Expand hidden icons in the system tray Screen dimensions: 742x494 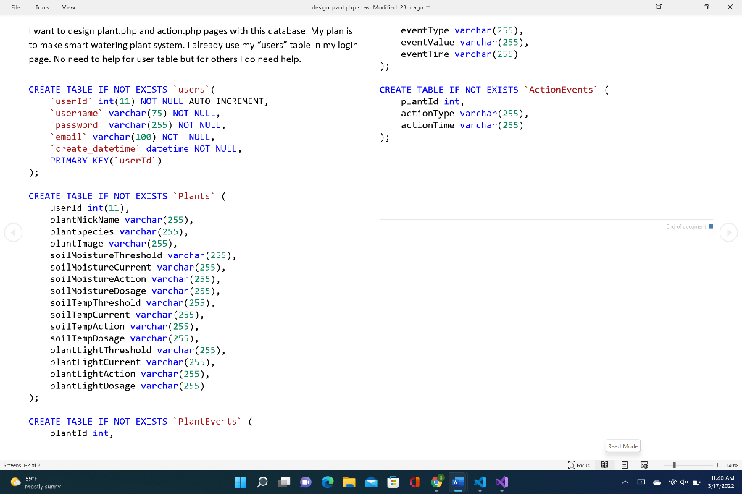(625, 482)
